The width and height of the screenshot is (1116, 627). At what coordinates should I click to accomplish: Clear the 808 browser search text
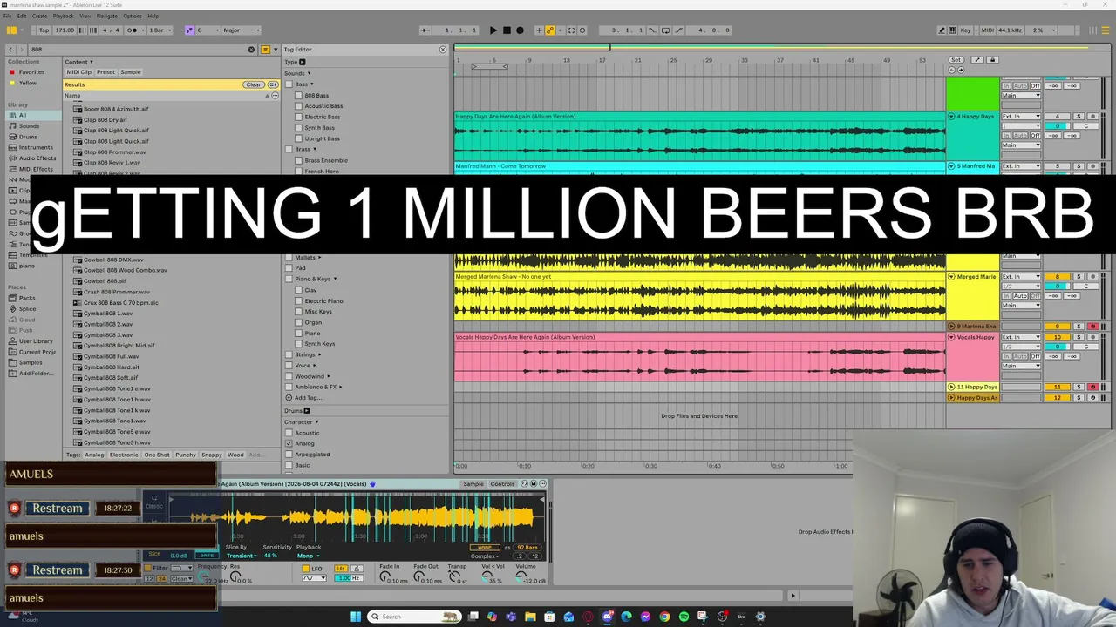(252, 50)
